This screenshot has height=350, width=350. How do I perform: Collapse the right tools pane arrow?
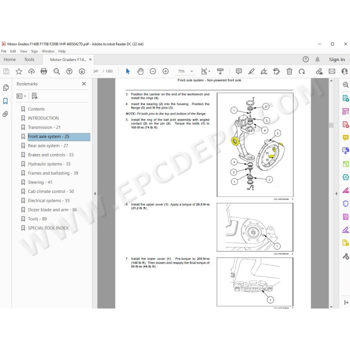click(x=336, y=193)
